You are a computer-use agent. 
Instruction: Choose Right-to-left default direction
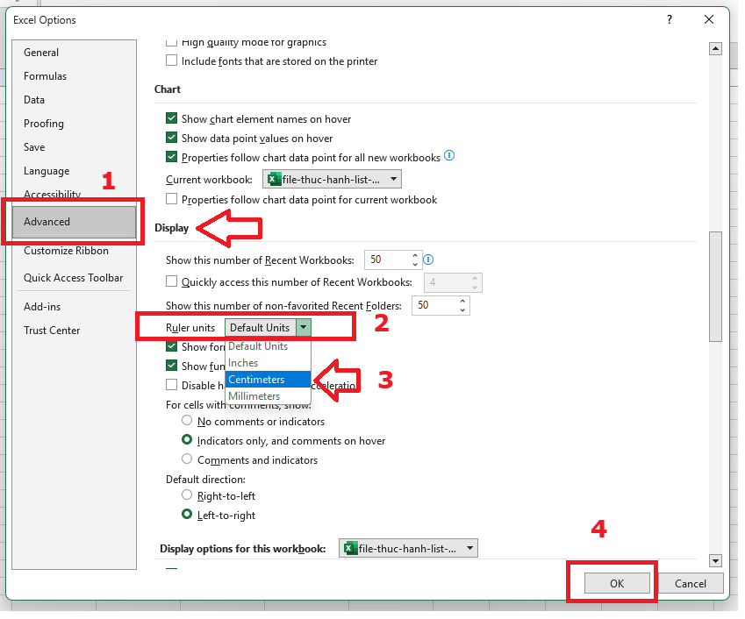point(188,496)
